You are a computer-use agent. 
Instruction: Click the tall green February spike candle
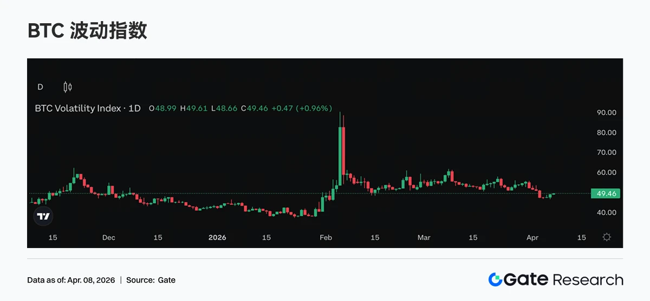340,151
